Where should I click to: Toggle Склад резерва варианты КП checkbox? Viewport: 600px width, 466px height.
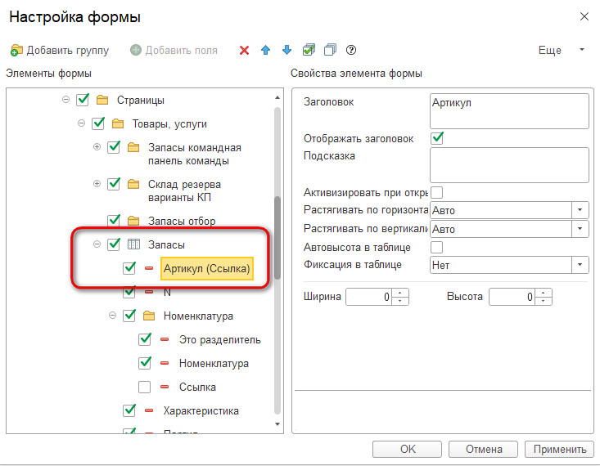(x=114, y=183)
